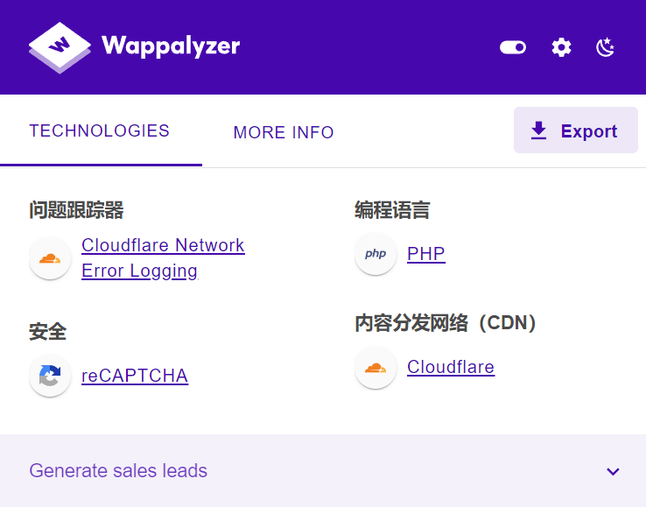Open settings with the gear icon
This screenshot has height=507, width=646.
561,47
